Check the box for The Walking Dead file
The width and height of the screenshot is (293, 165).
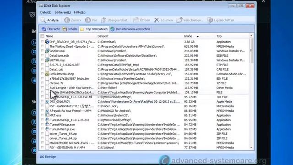pyautogui.click(x=43, y=46)
